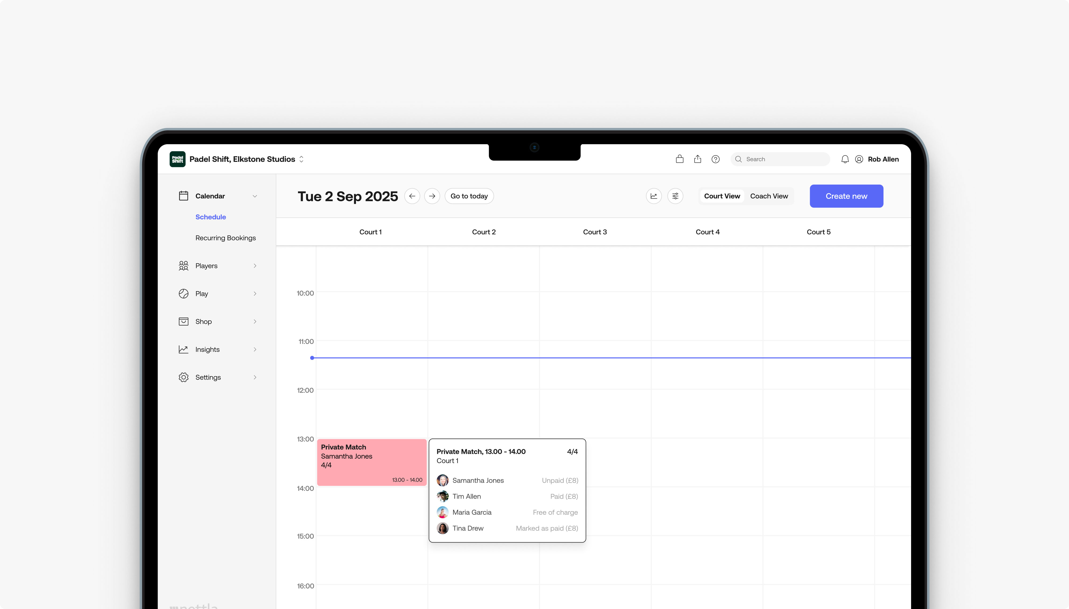The image size is (1069, 609).
Task: Click the share/export icon in header
Action: pyautogui.click(x=698, y=159)
